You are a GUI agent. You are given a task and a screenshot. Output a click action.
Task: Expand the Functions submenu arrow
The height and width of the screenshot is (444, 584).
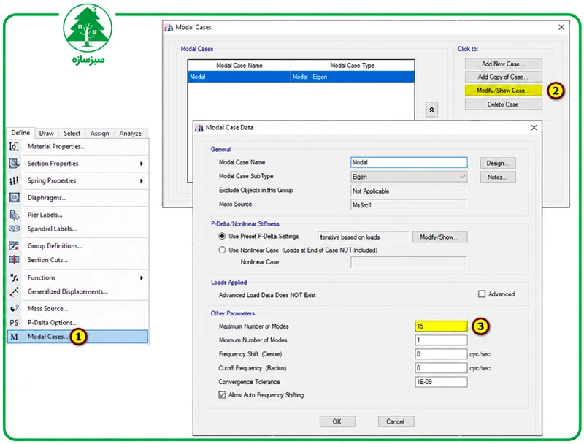click(142, 278)
